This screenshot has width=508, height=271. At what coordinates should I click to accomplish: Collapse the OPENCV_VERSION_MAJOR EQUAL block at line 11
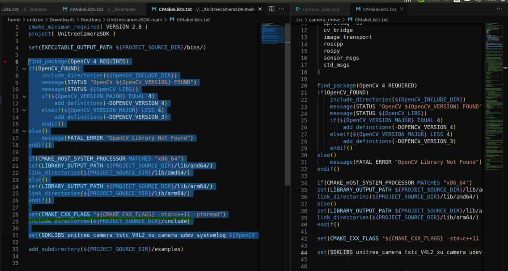tap(24, 96)
